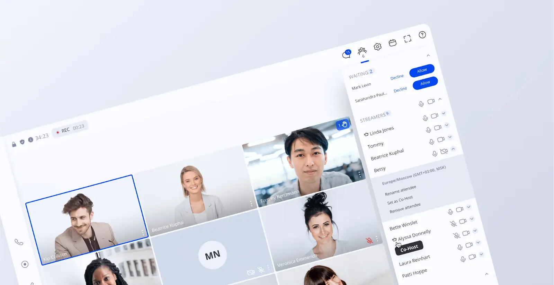Turn off Laura Reinhart's camera
Screen dimensions: 554x285
(469, 245)
